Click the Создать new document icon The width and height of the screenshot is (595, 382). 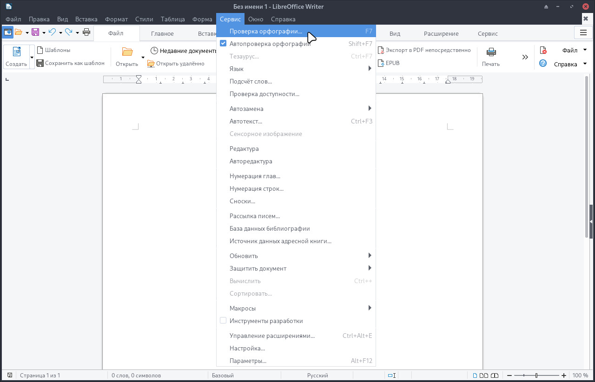click(x=17, y=52)
